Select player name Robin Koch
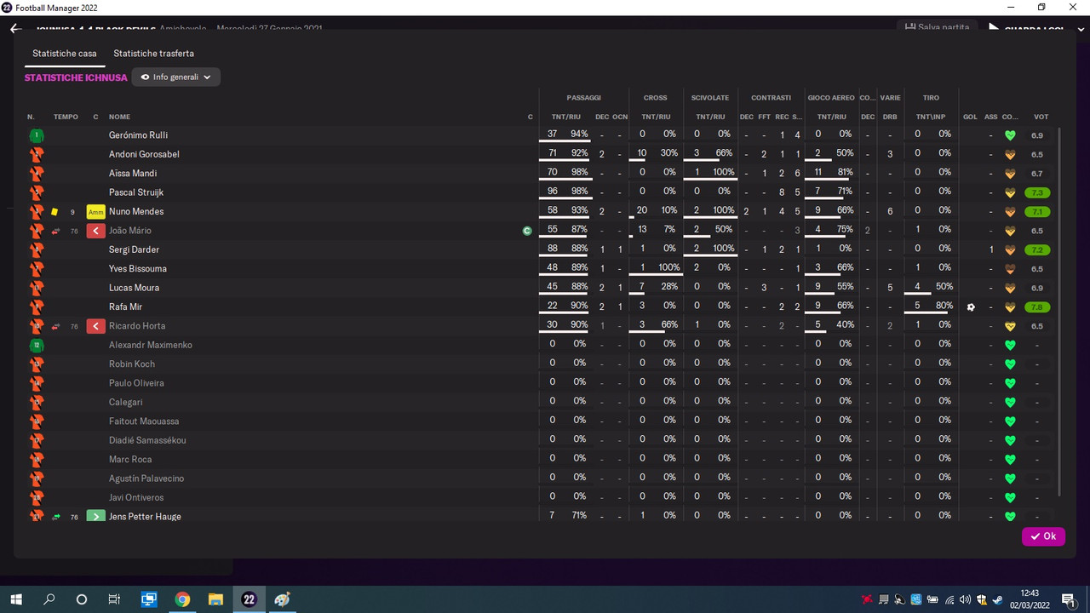 (131, 364)
